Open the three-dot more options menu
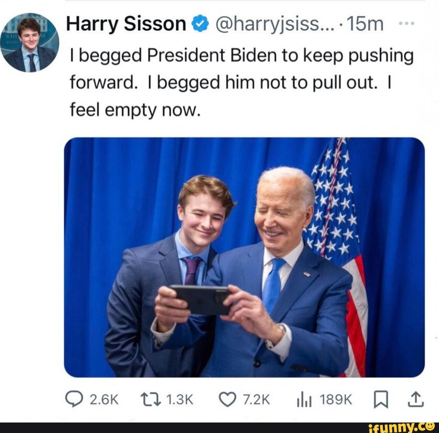Screen dimensions: 439x433 click(406, 24)
